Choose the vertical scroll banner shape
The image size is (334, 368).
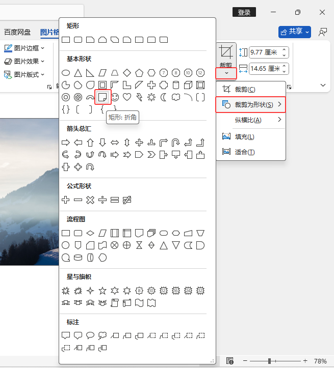point(115,303)
